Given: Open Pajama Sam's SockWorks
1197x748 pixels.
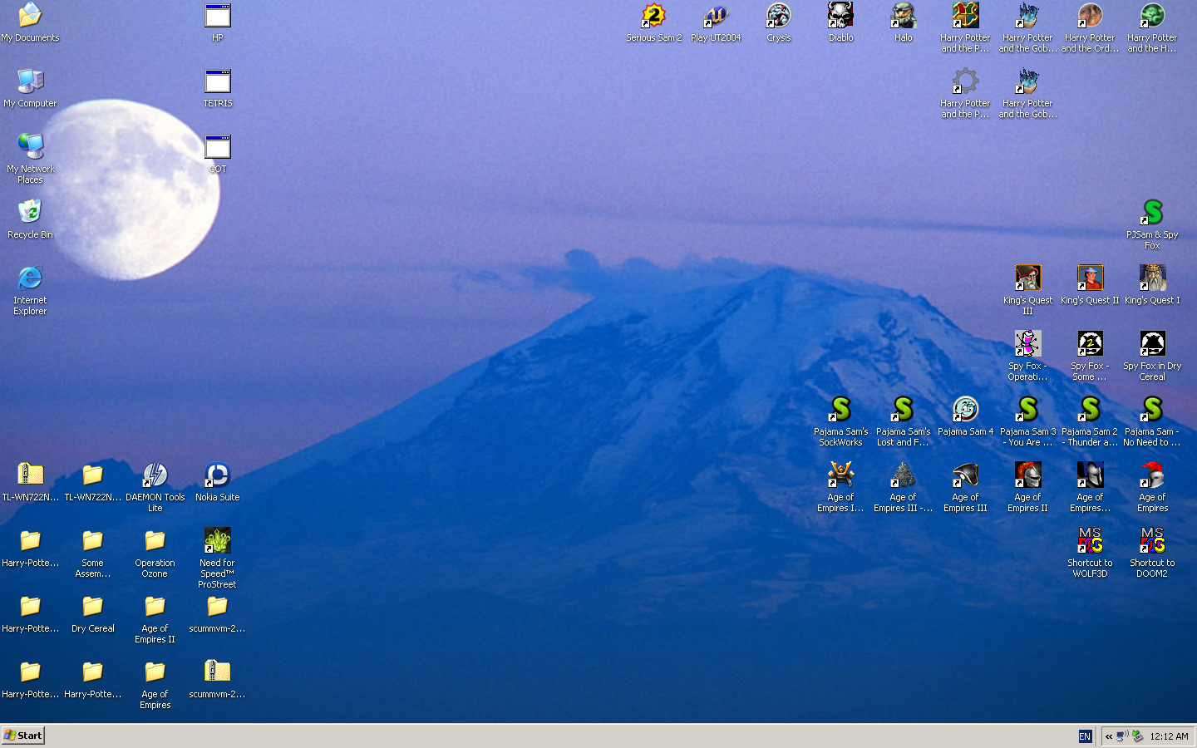Looking at the screenshot, I should [x=840, y=421].
